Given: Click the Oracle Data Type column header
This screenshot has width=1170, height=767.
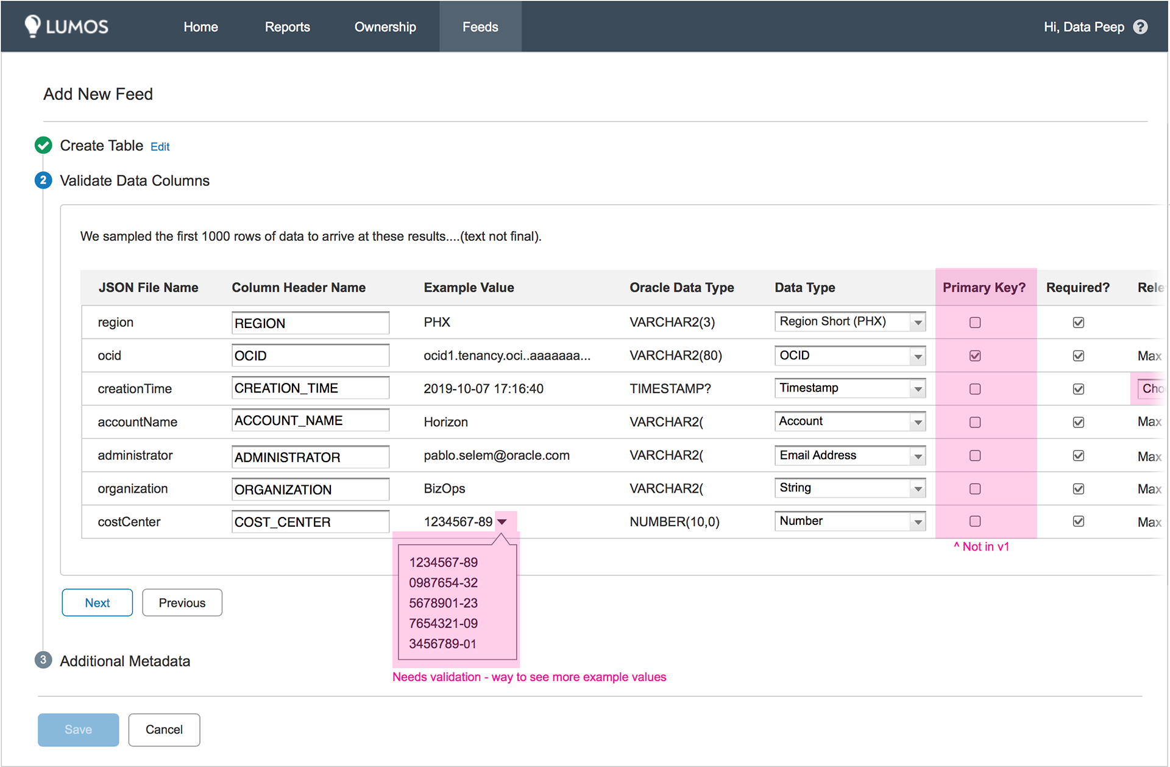Looking at the screenshot, I should tap(681, 288).
